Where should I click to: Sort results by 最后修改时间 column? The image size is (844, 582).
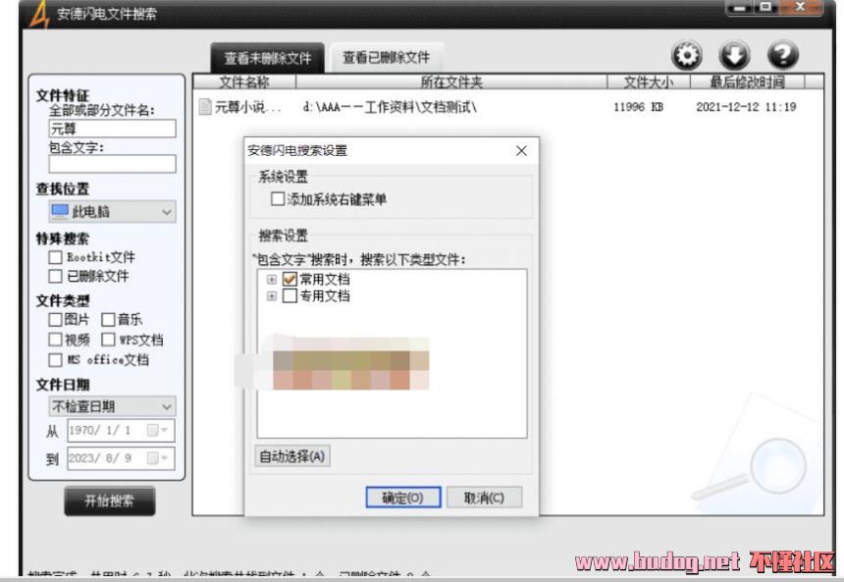click(747, 81)
